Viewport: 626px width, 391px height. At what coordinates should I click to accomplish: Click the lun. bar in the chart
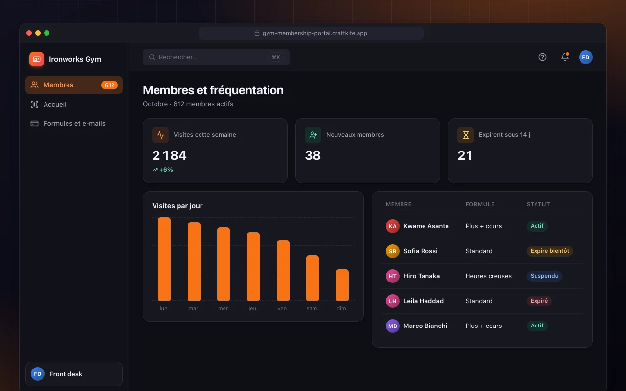click(164, 259)
